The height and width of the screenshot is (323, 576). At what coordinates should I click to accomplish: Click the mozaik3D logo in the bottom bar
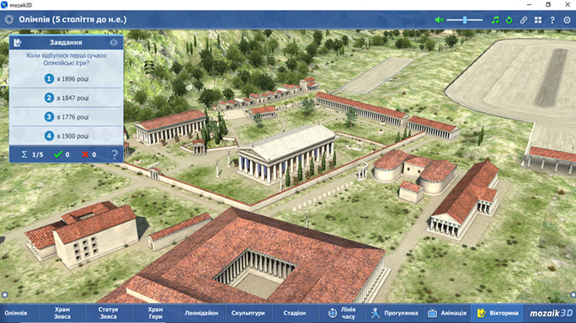click(550, 313)
